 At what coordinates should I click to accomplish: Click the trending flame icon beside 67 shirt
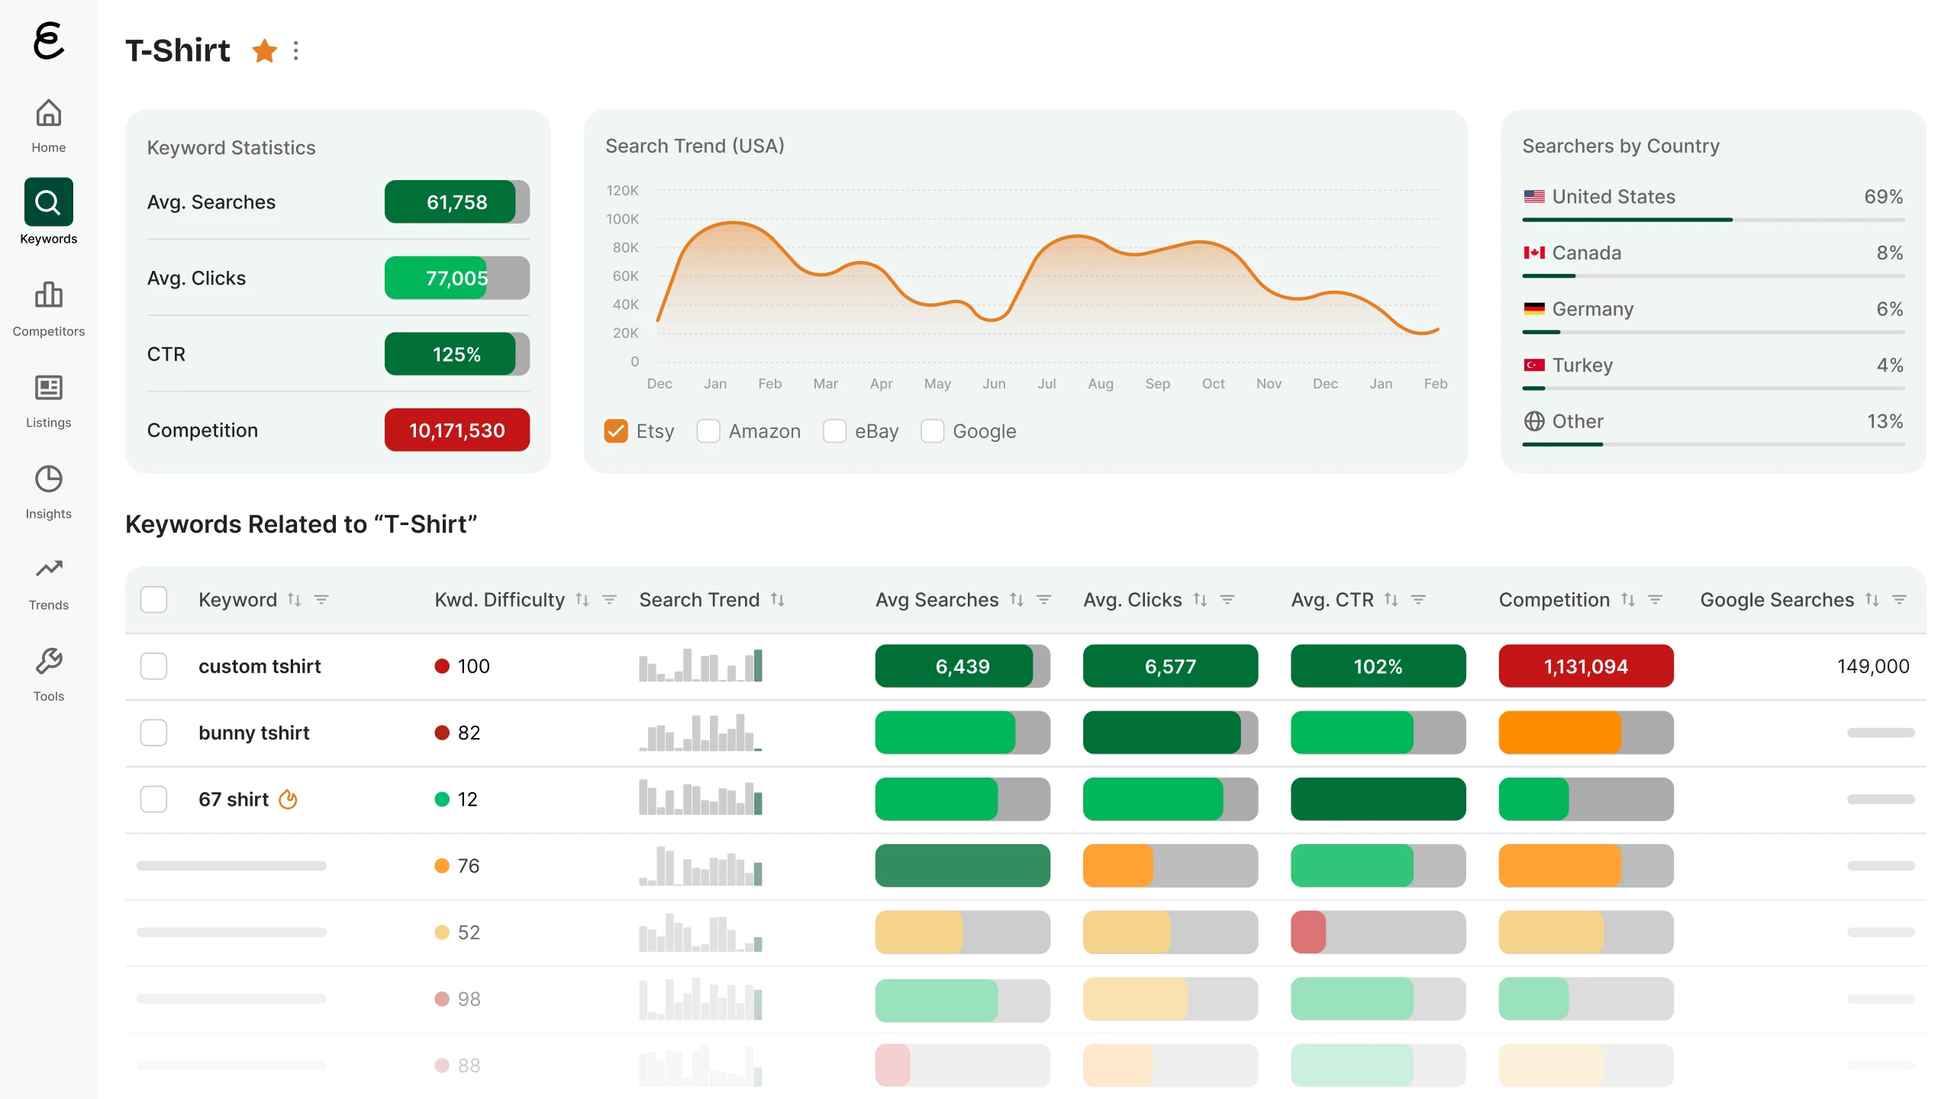tap(288, 799)
